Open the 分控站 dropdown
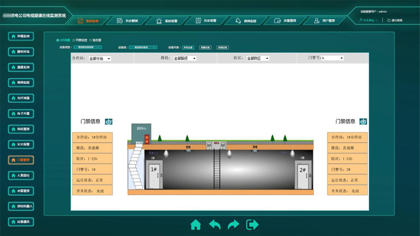 pyautogui.click(x=99, y=59)
